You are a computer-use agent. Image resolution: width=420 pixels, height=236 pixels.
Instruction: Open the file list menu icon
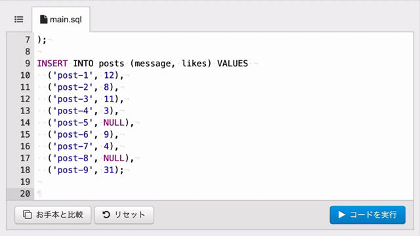tap(19, 19)
